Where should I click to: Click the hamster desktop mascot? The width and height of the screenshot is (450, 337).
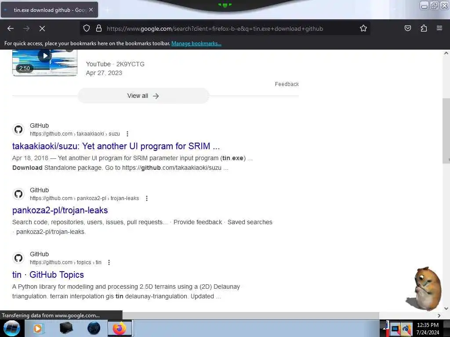[424, 288]
